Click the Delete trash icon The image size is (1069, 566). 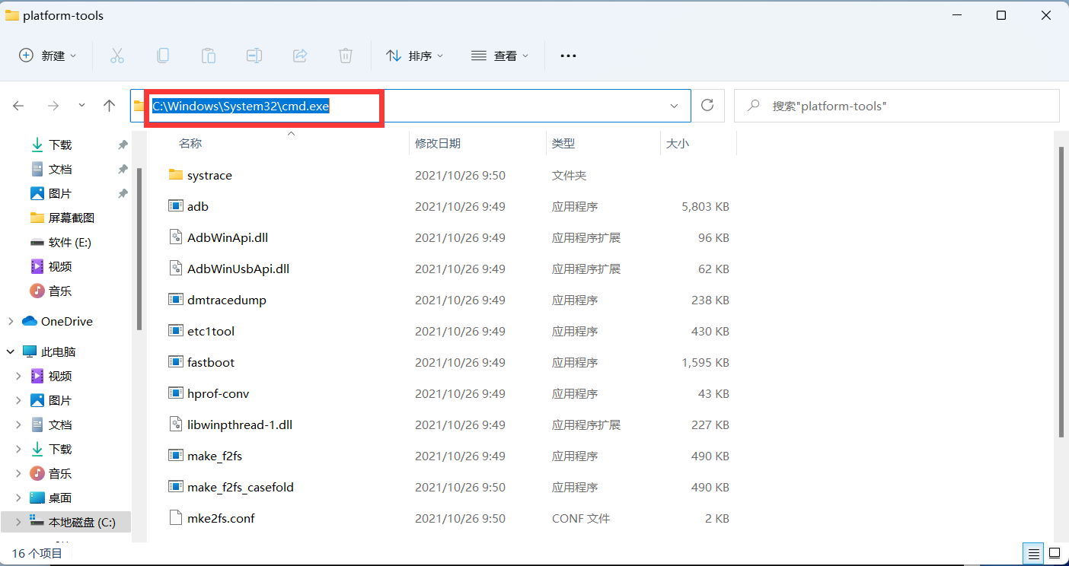coord(346,56)
